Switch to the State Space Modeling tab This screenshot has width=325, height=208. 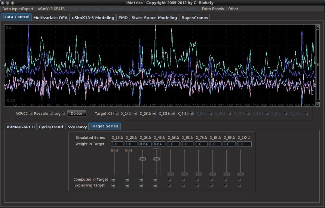point(154,18)
